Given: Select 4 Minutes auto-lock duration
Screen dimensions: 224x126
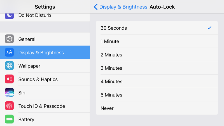Looking at the screenshot, I should (157, 81).
